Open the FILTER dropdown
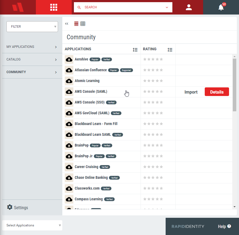This screenshot has width=239, height=235. (32, 27)
